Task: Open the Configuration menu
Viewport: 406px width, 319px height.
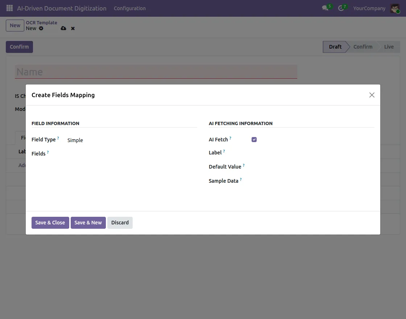Action: point(130,8)
